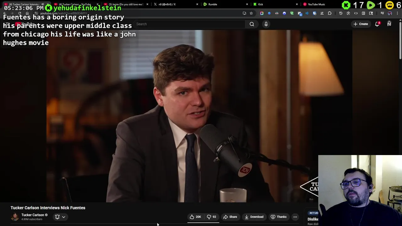Viewport: 402px width, 226px height.
Task: Click the screenshot capture toolbar icon
Action: coord(348,13)
